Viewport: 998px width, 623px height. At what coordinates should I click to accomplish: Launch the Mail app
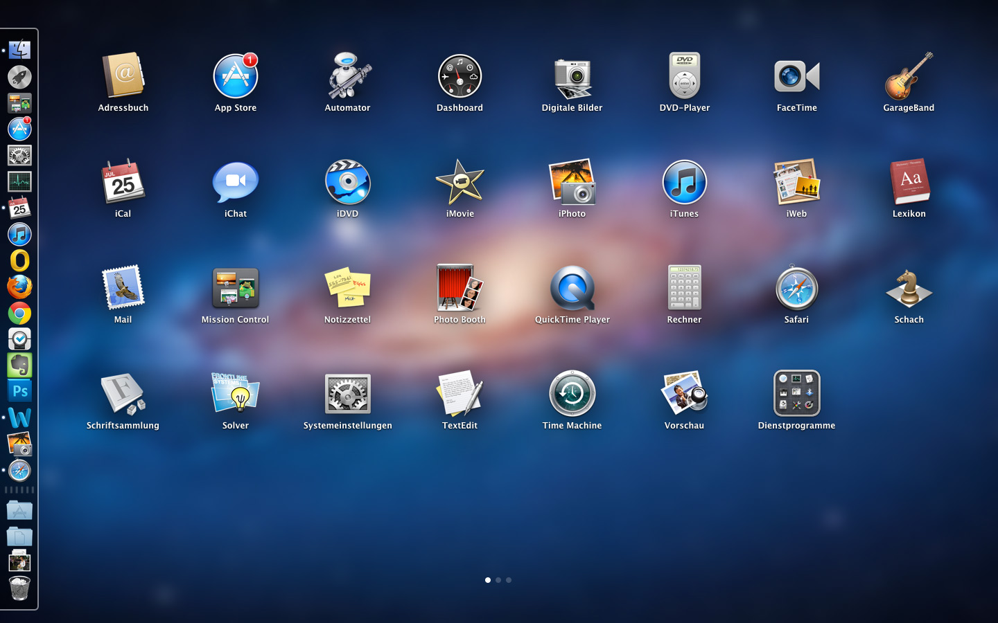pos(123,287)
